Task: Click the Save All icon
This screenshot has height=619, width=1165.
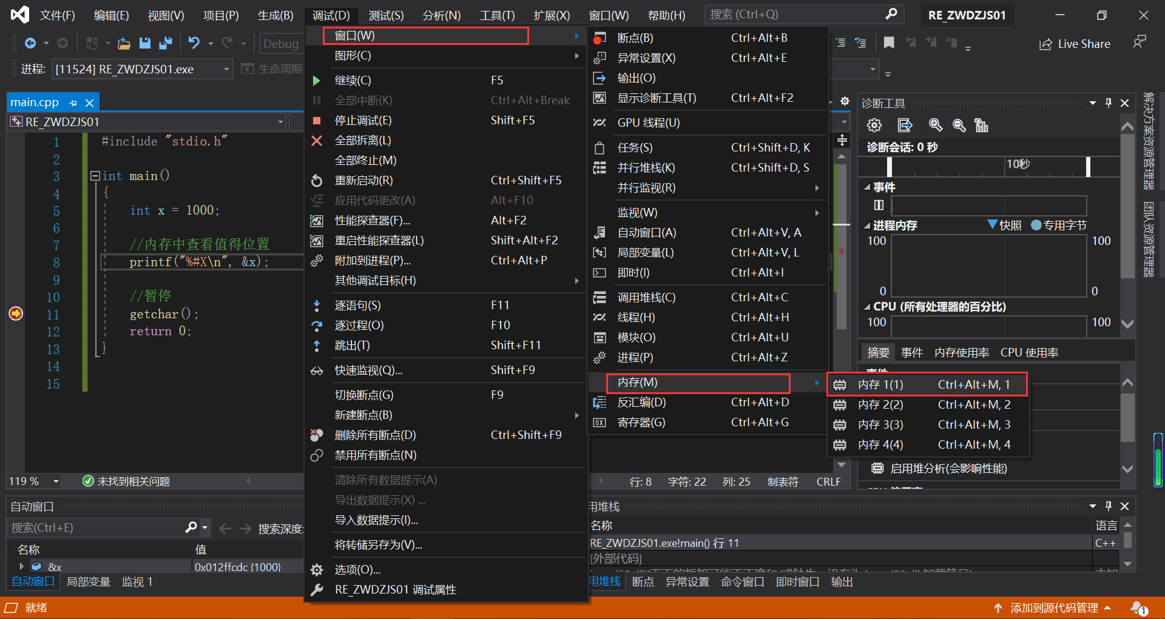Action: coord(165,43)
